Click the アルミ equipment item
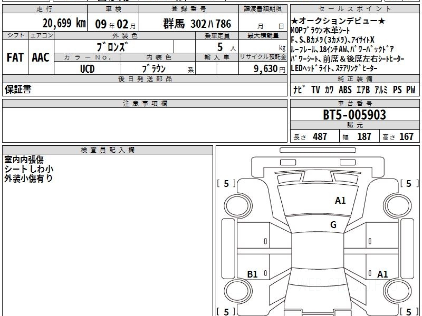 pos(381,90)
